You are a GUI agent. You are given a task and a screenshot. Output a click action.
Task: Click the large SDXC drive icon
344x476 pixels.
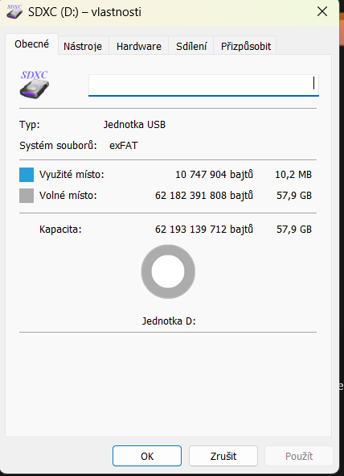[x=35, y=85]
